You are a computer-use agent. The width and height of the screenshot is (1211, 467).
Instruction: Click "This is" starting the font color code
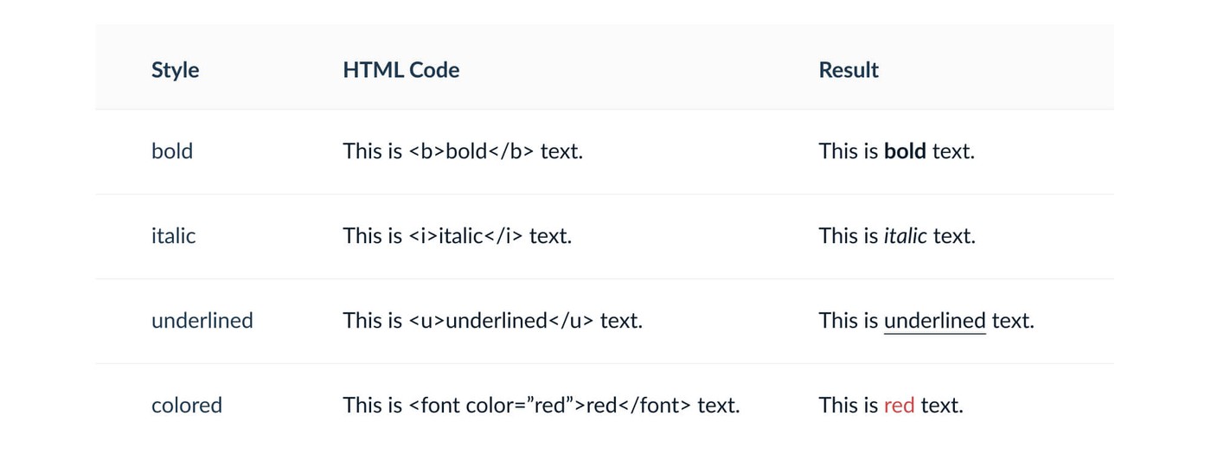(372, 406)
